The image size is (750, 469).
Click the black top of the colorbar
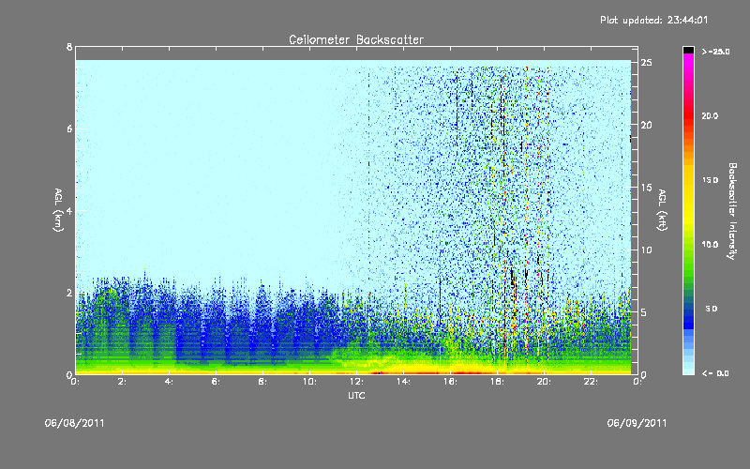tap(688, 50)
